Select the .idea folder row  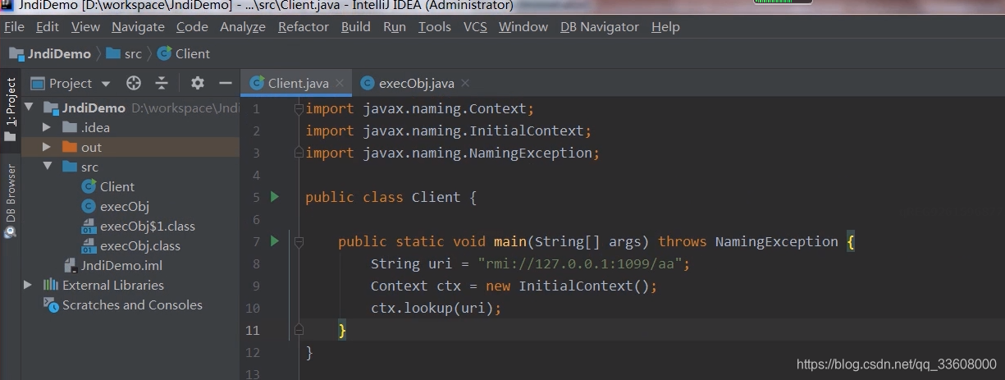click(131, 127)
